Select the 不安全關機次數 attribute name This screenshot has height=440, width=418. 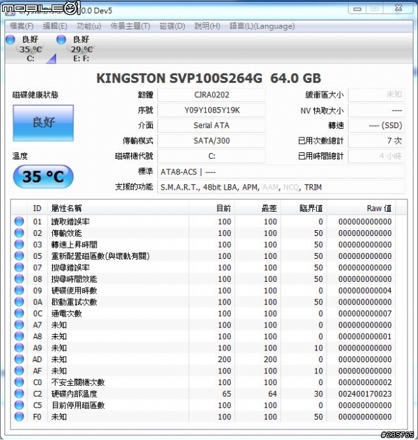click(78, 382)
